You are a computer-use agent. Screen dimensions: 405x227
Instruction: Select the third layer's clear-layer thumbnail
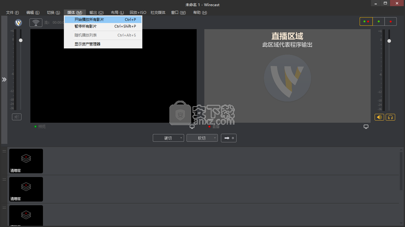click(x=26, y=215)
